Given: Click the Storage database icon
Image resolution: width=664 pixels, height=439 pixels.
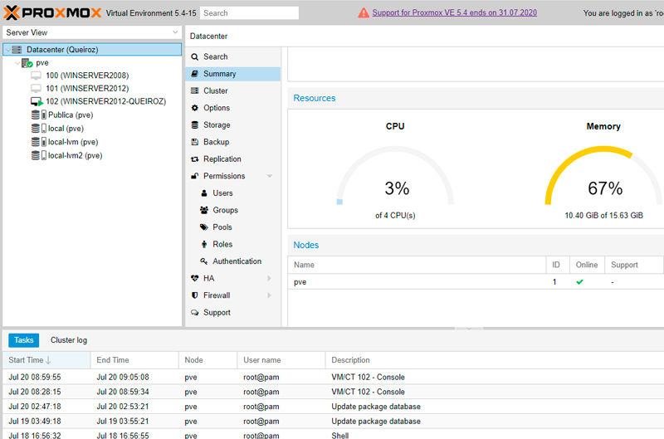Looking at the screenshot, I should click(x=195, y=124).
